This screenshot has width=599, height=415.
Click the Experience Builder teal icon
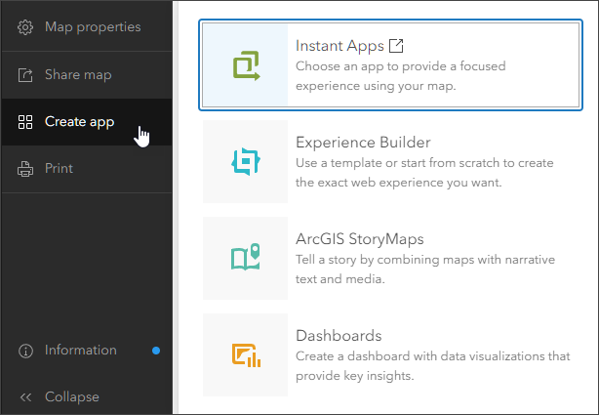(x=245, y=162)
